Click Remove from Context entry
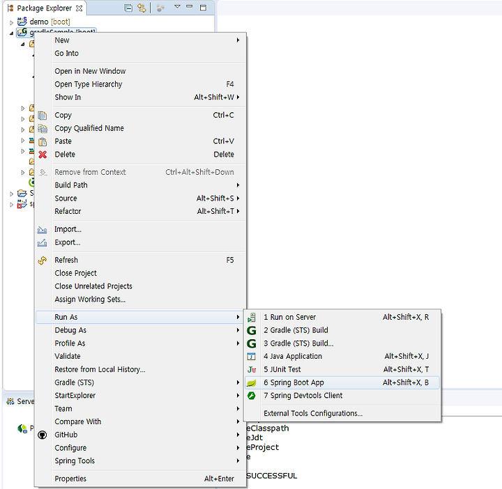502x489 pixels. [x=140, y=172]
